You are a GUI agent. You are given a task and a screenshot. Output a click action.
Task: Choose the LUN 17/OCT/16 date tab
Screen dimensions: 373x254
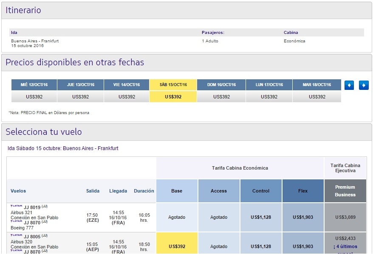click(269, 85)
